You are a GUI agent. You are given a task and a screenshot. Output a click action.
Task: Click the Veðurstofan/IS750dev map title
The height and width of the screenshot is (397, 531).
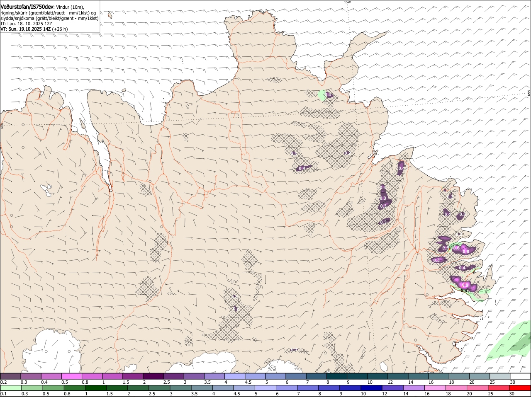[27, 7]
